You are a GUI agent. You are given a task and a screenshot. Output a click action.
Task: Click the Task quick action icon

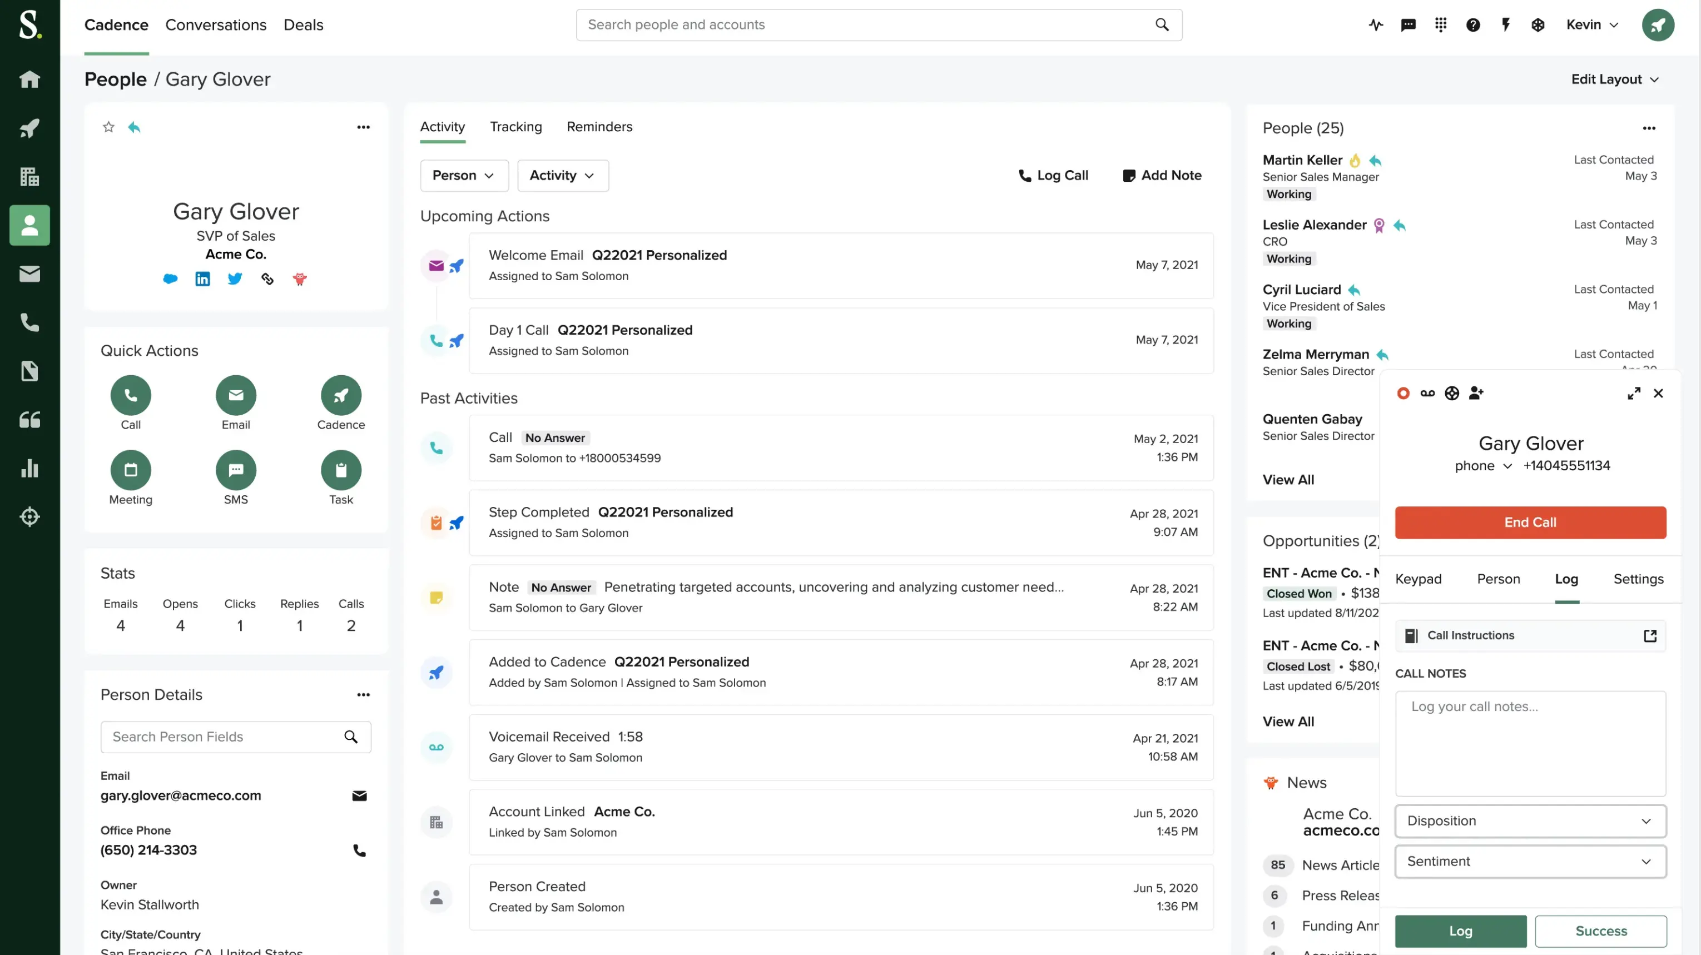341,470
